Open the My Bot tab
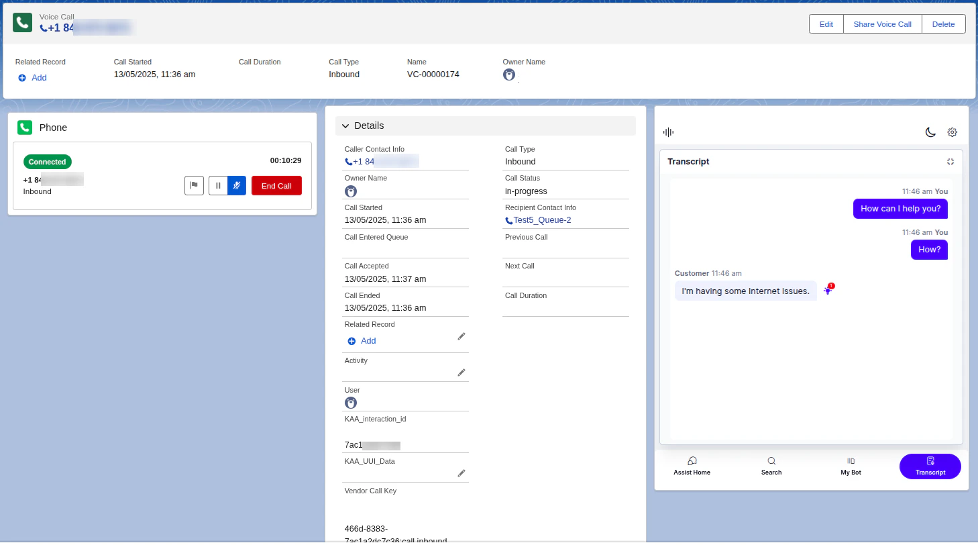This screenshot has width=978, height=545. (850, 466)
